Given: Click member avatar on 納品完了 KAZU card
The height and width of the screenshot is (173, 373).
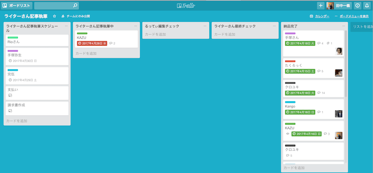Looking at the screenshot, I should [x=339, y=136].
